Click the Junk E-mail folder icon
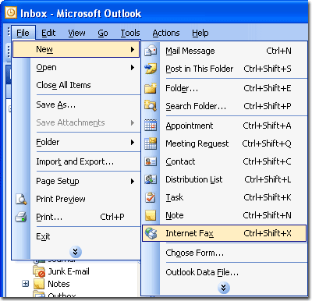Screen dimensions: 312x301 coord(39,271)
